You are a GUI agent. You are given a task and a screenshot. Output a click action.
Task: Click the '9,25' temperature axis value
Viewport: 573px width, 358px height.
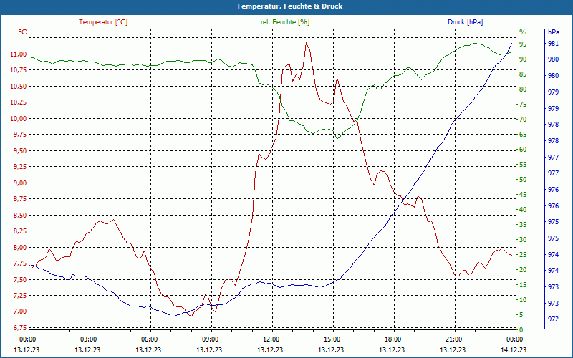point(20,167)
